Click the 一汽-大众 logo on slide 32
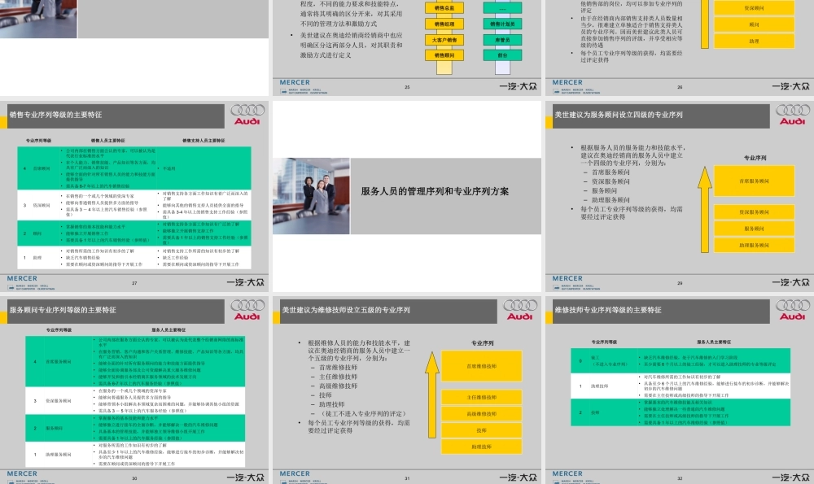This screenshot has height=484, width=814. click(790, 477)
